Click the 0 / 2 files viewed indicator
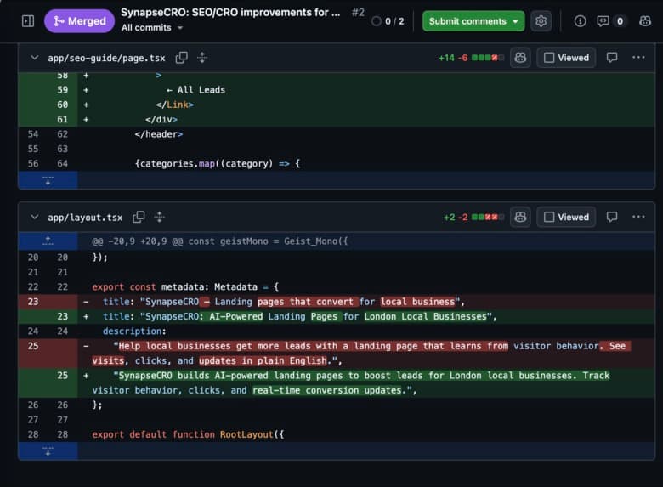The image size is (663, 487). pos(388,21)
